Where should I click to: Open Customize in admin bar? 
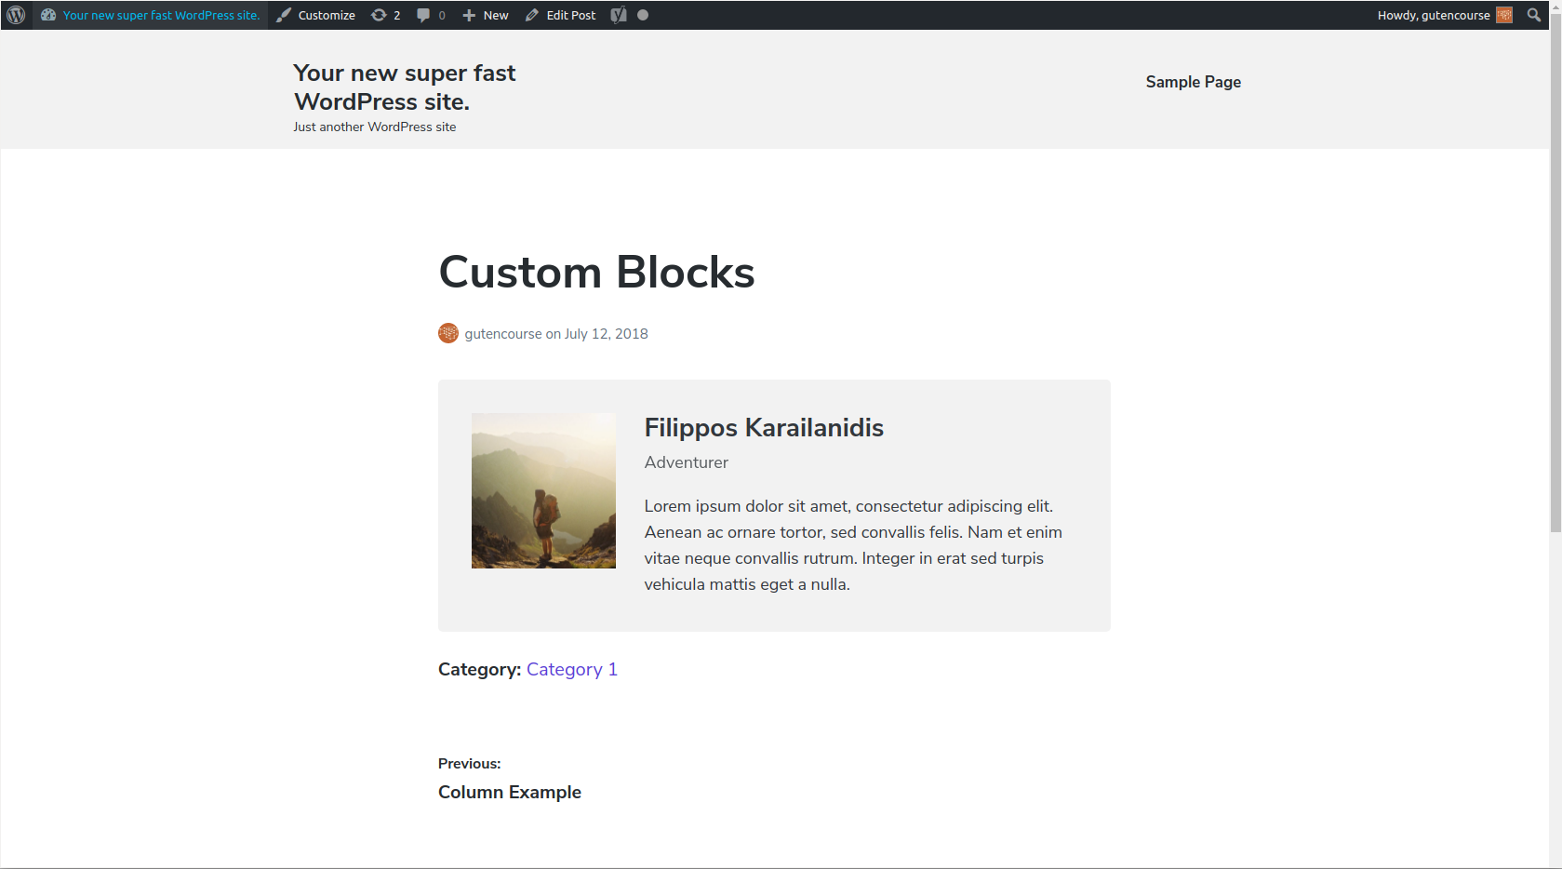pos(316,15)
